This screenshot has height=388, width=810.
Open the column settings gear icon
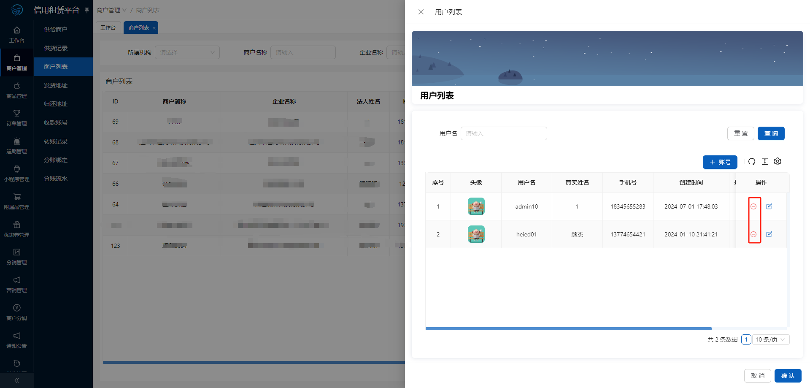pyautogui.click(x=778, y=162)
